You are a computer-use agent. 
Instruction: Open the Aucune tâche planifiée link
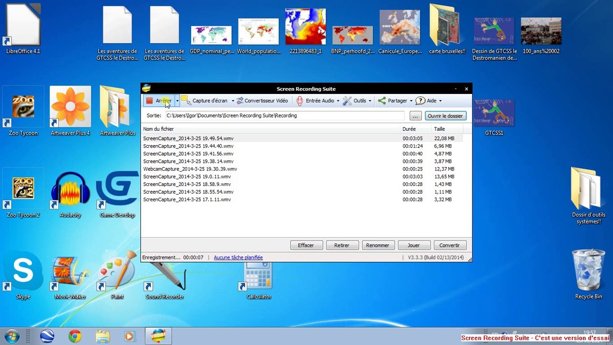(238, 257)
